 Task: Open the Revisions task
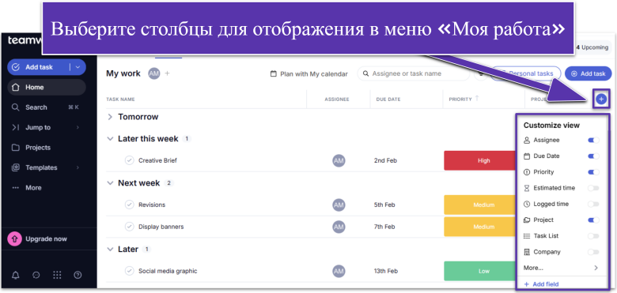[152, 205]
